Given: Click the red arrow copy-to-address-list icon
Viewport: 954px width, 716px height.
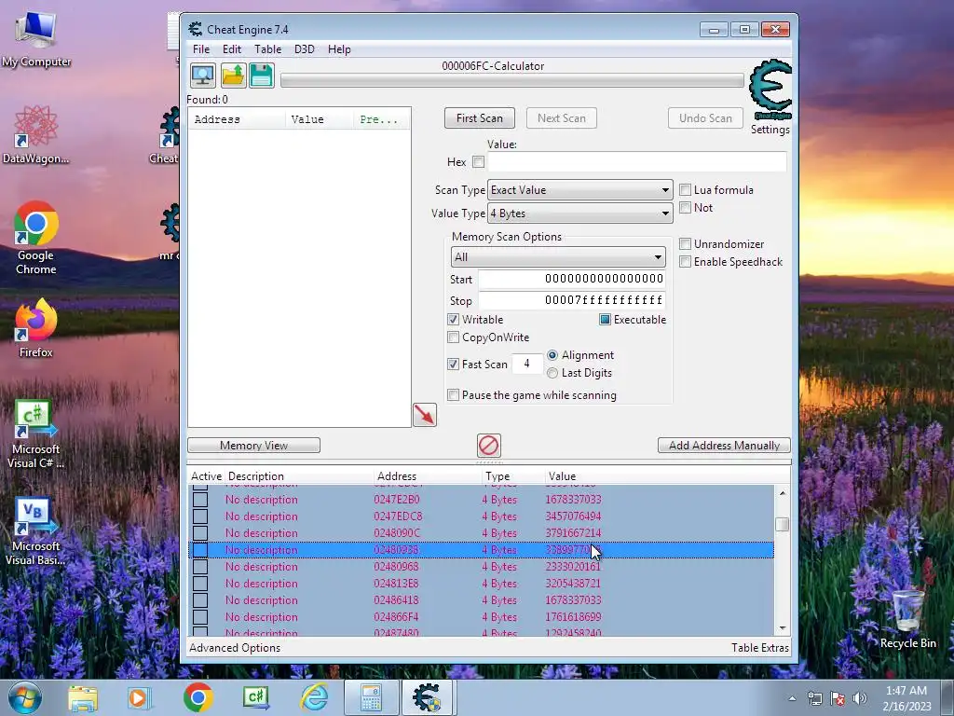Looking at the screenshot, I should (x=425, y=415).
